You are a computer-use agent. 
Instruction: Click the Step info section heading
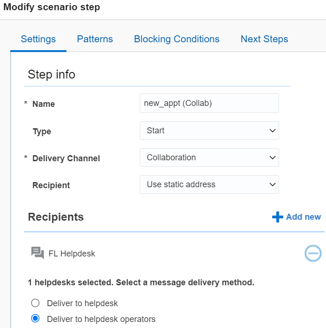coord(52,74)
